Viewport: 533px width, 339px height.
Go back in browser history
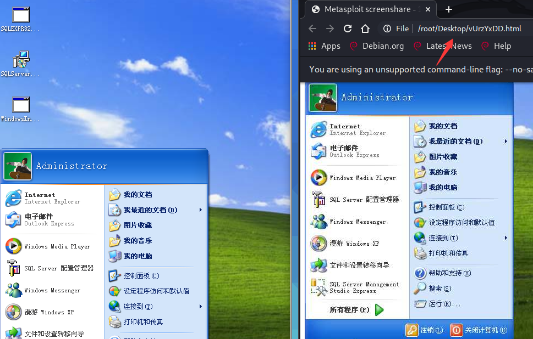click(312, 29)
